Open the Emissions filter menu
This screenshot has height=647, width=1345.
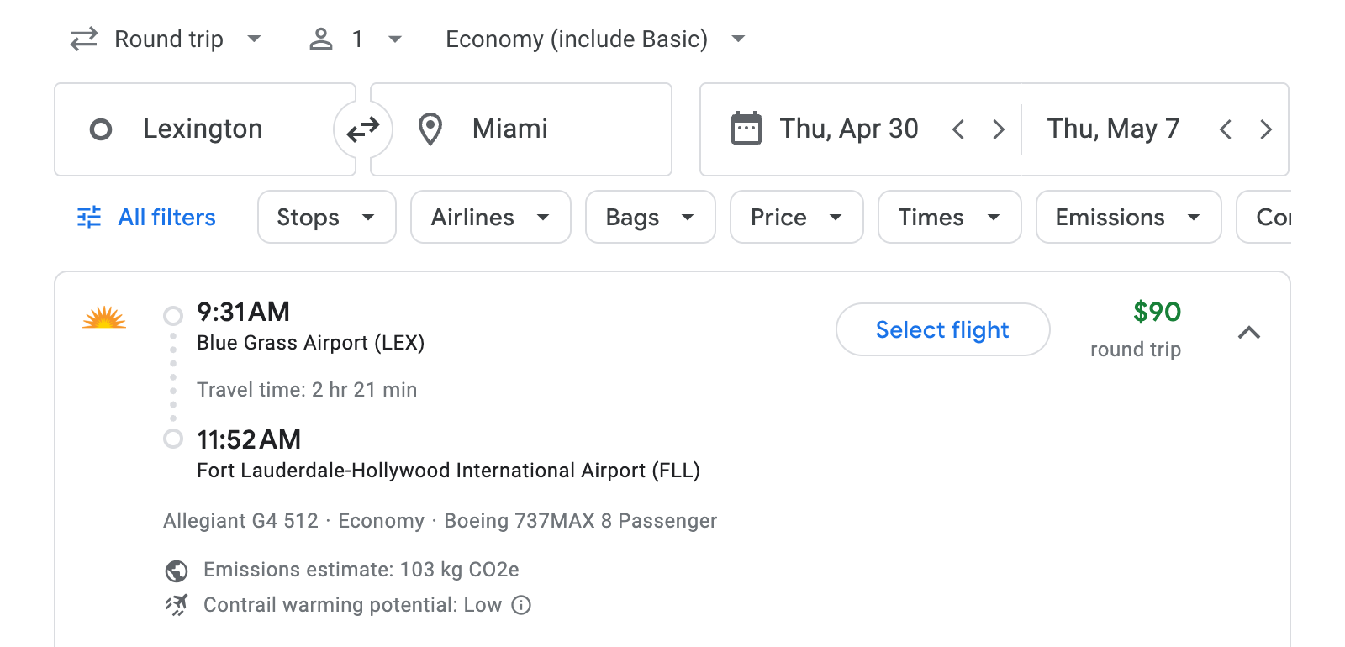coord(1127,217)
